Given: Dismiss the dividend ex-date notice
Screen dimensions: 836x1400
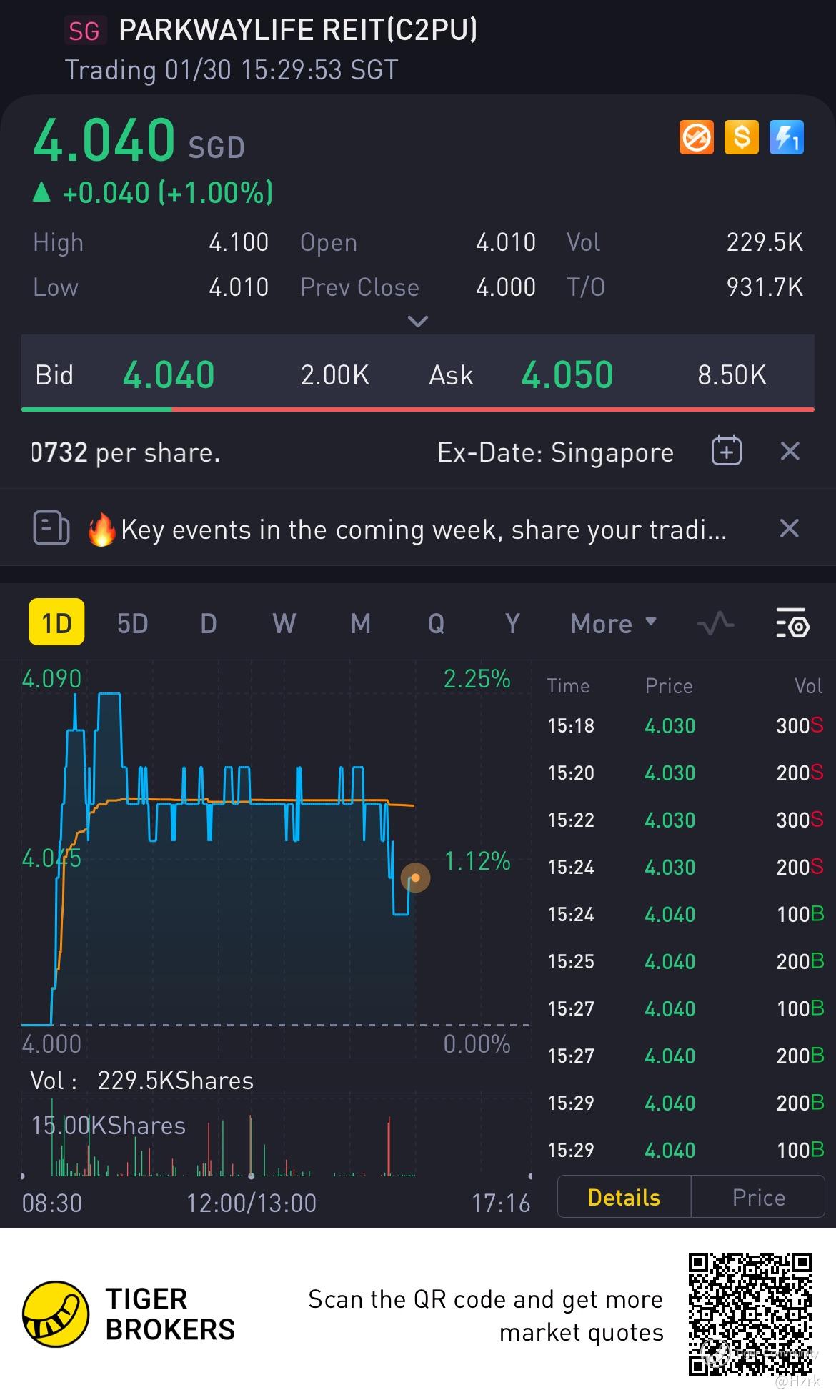Looking at the screenshot, I should pos(790,452).
